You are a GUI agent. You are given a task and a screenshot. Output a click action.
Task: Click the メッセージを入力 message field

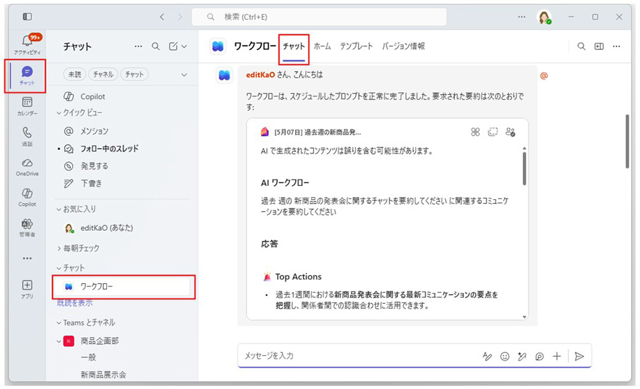tap(359, 356)
